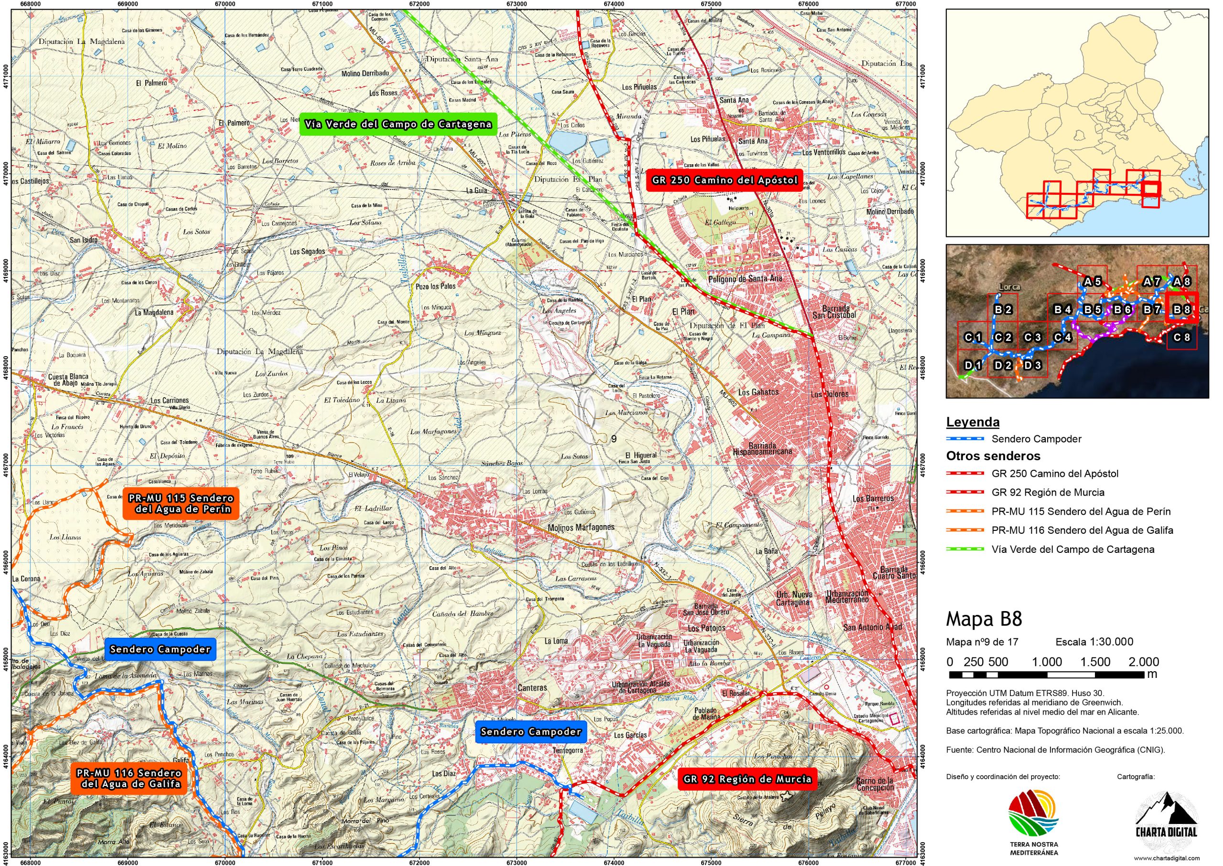Click the PR-MU 116 Agua de Galifa map label
Image resolution: width=1223 pixels, height=866 pixels.
(x=129, y=779)
